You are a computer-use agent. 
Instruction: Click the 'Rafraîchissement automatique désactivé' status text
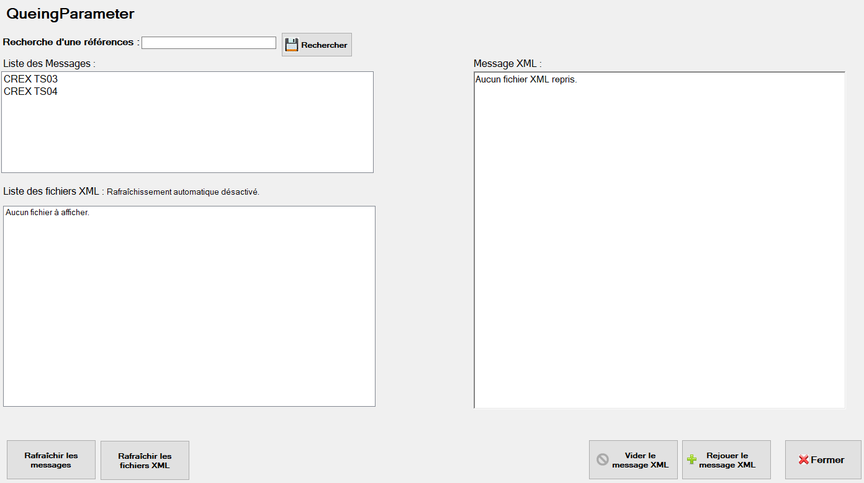182,192
